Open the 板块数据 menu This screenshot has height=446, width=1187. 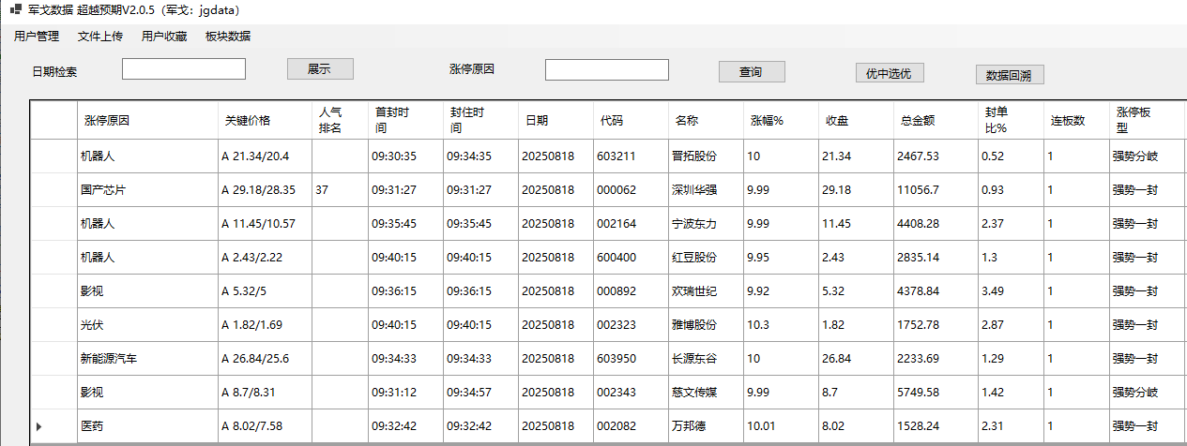pyautogui.click(x=228, y=37)
